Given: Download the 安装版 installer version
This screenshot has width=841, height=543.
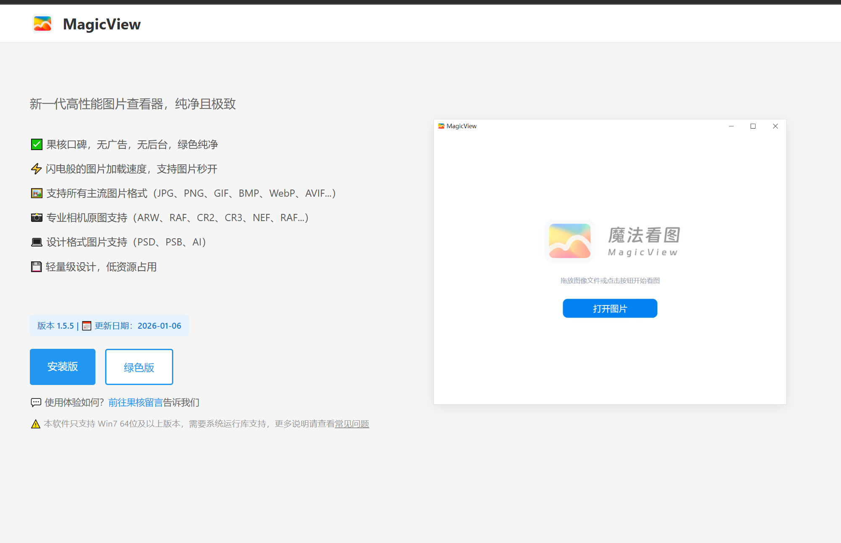Looking at the screenshot, I should [x=63, y=366].
